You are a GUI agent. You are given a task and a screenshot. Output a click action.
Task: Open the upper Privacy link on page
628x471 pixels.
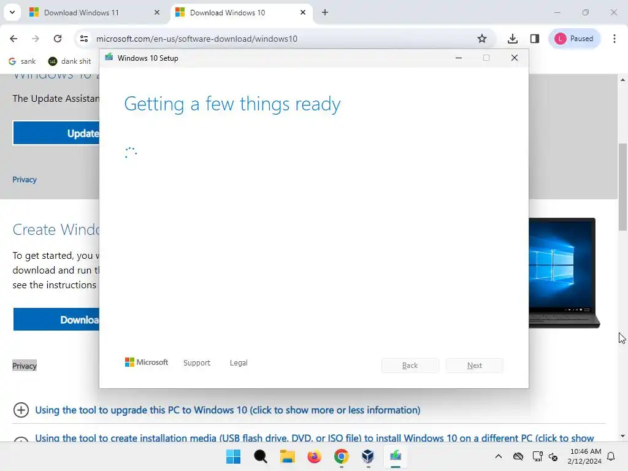tap(25, 180)
